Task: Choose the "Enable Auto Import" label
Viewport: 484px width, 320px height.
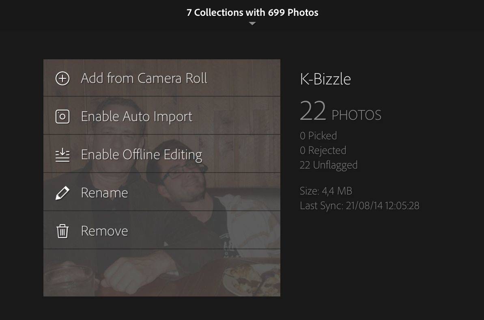Action: tap(137, 117)
